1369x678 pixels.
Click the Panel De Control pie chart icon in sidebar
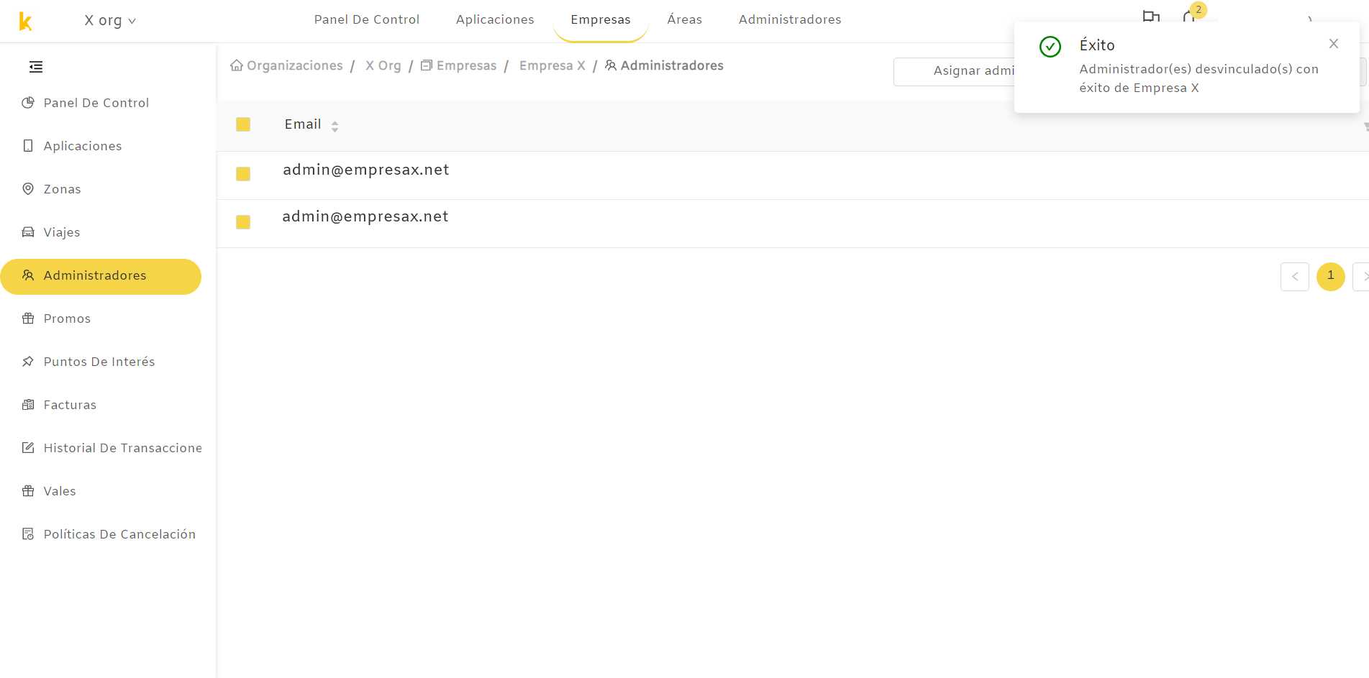[x=28, y=103]
